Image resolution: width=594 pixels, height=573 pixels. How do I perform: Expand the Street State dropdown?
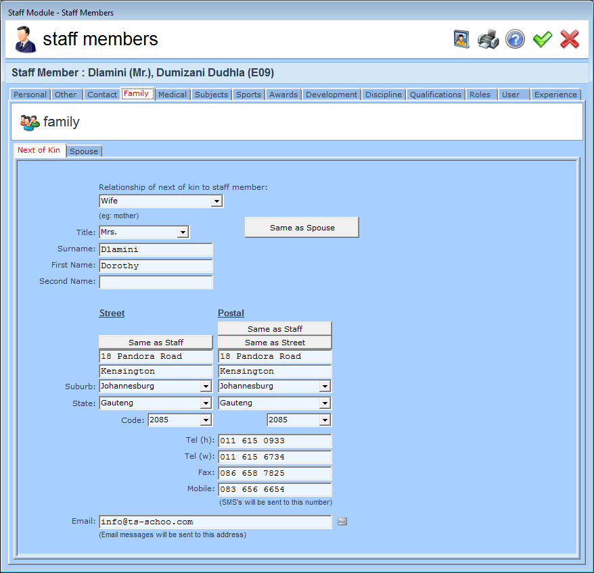pos(205,403)
